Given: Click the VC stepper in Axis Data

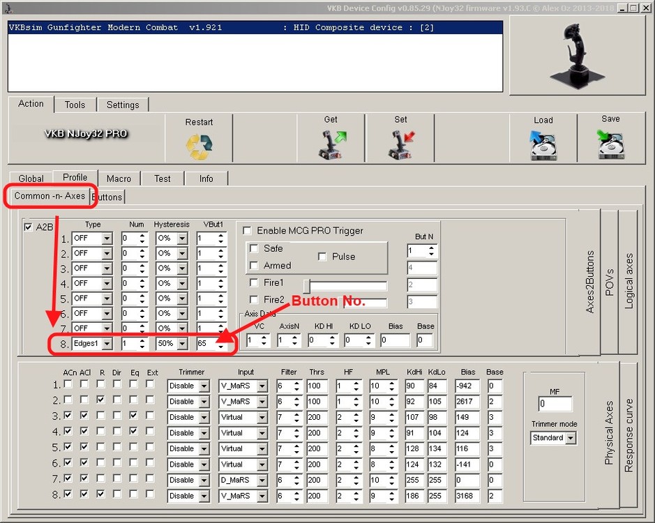Looking at the screenshot, I should 264,340.
